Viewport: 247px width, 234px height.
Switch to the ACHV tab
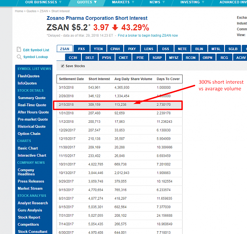click(240, 58)
